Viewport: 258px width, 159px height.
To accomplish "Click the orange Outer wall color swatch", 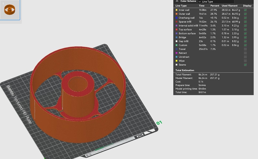I will point(176,14).
